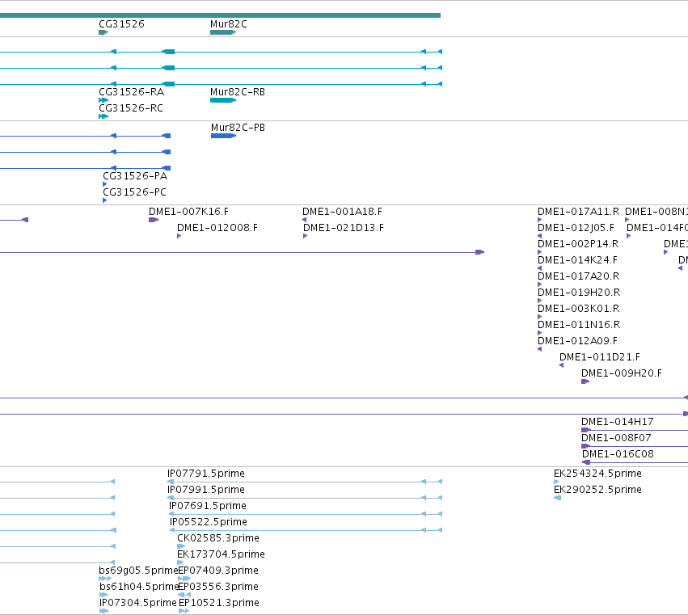
Task: Select the DME1-016C08 label
Action: pyautogui.click(x=618, y=454)
